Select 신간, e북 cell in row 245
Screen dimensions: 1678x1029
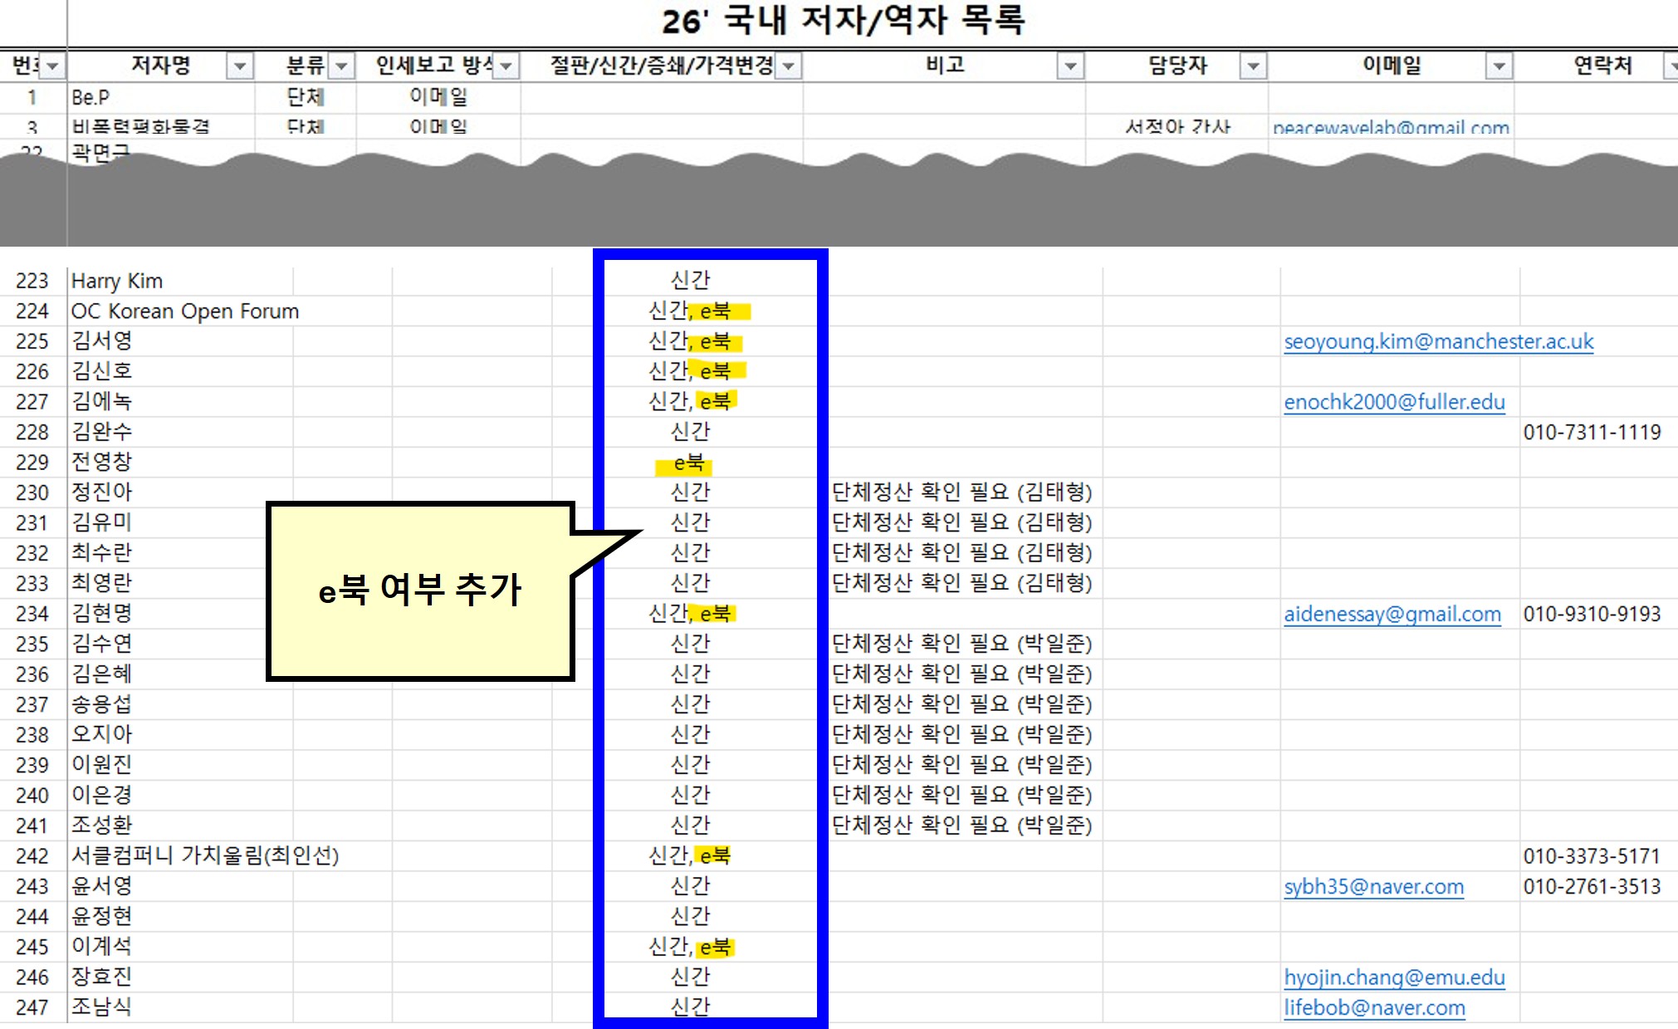[x=692, y=947]
